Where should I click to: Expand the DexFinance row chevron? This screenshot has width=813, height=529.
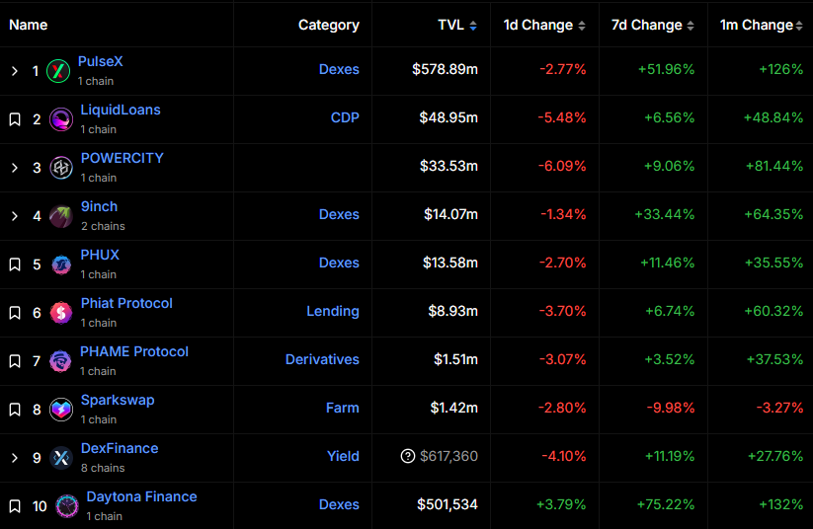[15, 458]
